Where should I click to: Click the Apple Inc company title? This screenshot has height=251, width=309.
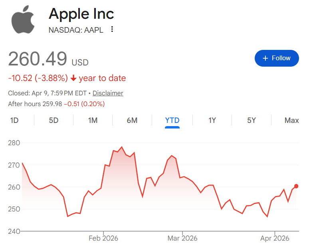[81, 14]
